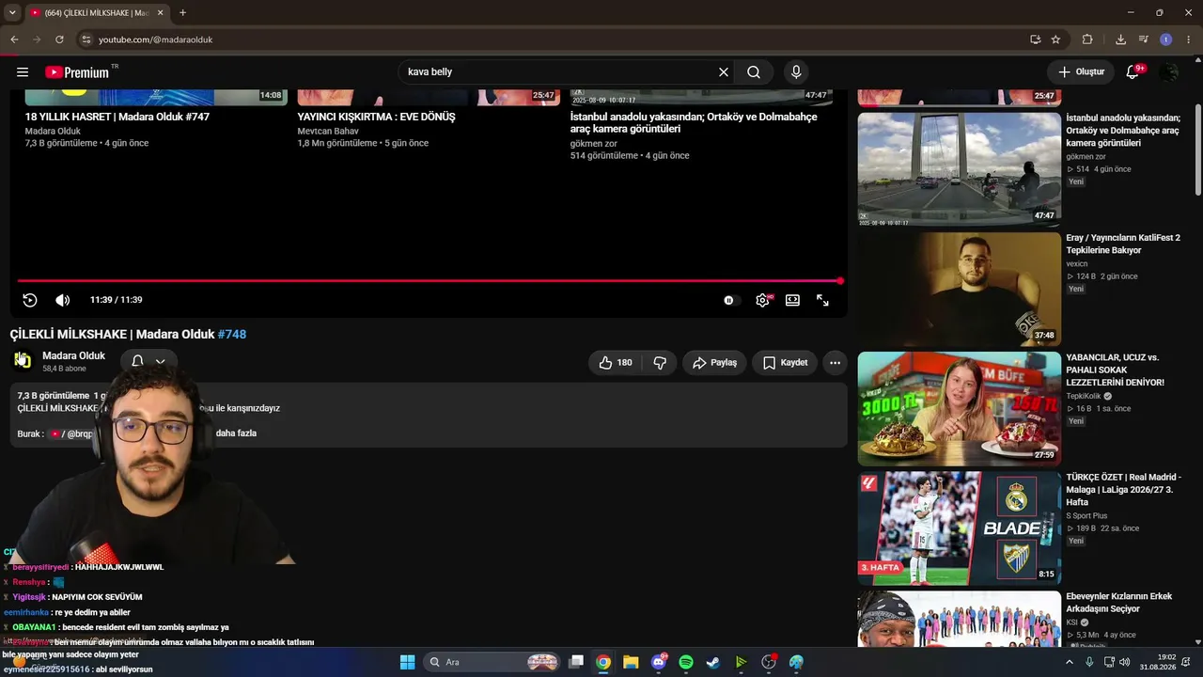Image resolution: width=1203 pixels, height=677 pixels.
Task: Open YABANCILAR sokak lezzetleri video thumbnail
Action: [x=960, y=409]
